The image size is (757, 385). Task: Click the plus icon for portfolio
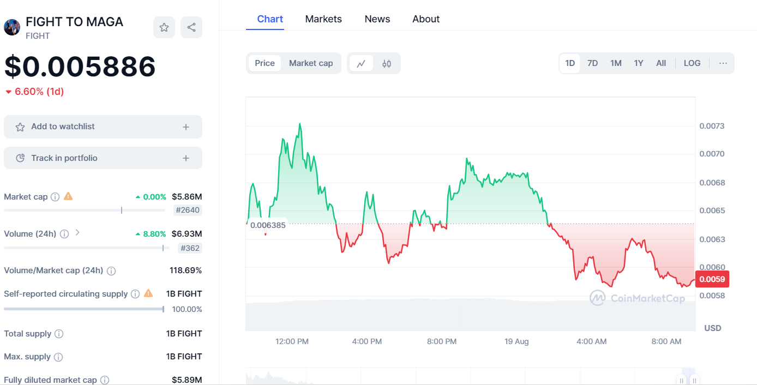[186, 158]
